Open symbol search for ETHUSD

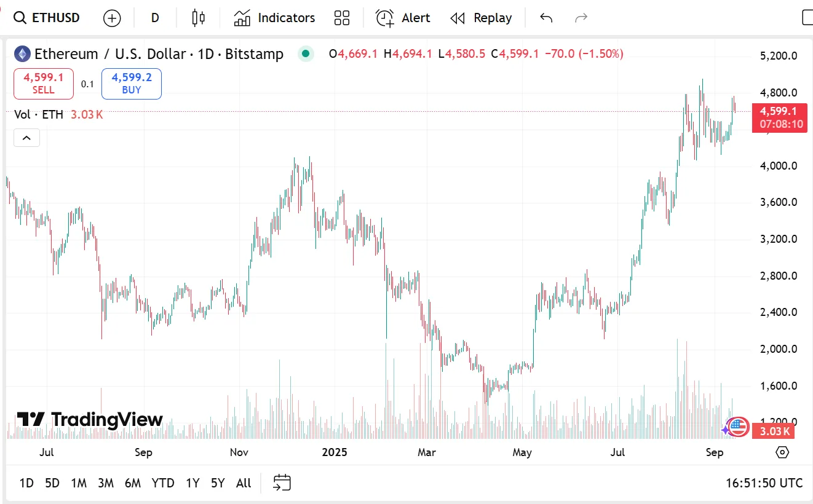pos(47,18)
